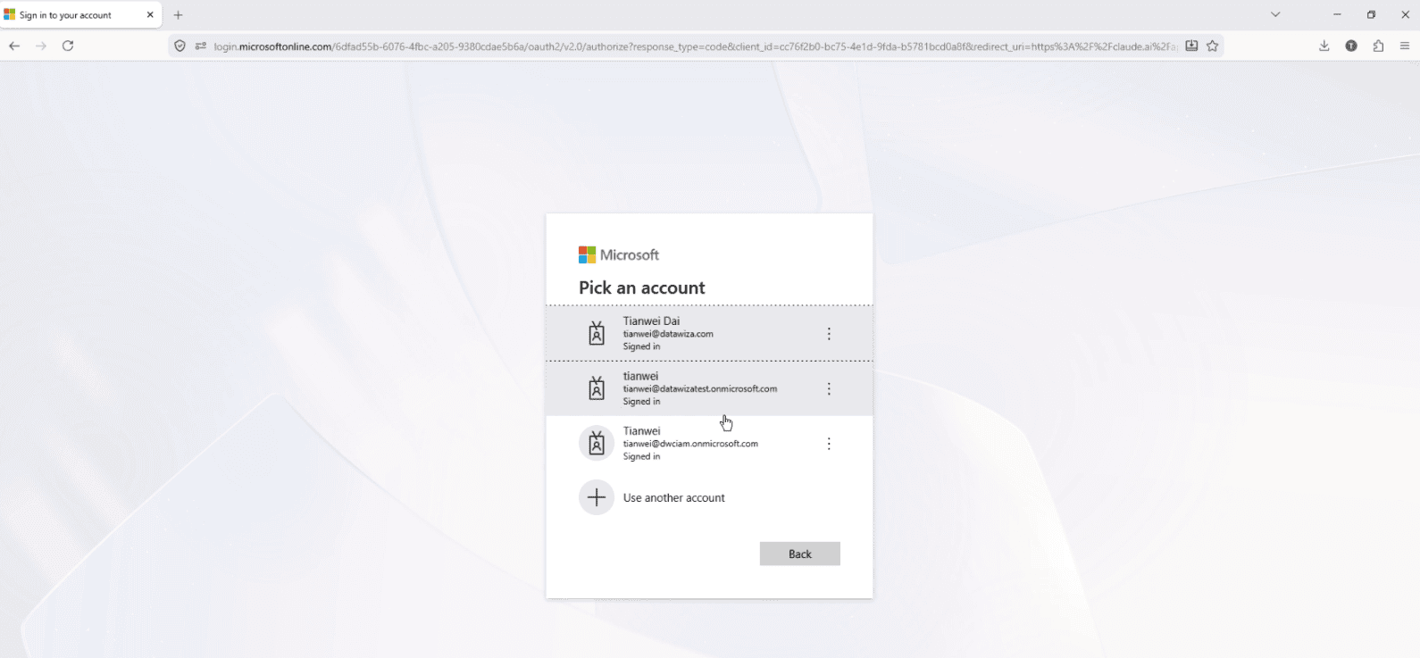The height and width of the screenshot is (658, 1420).
Task: Click the Microsoft logo
Action: [619, 255]
